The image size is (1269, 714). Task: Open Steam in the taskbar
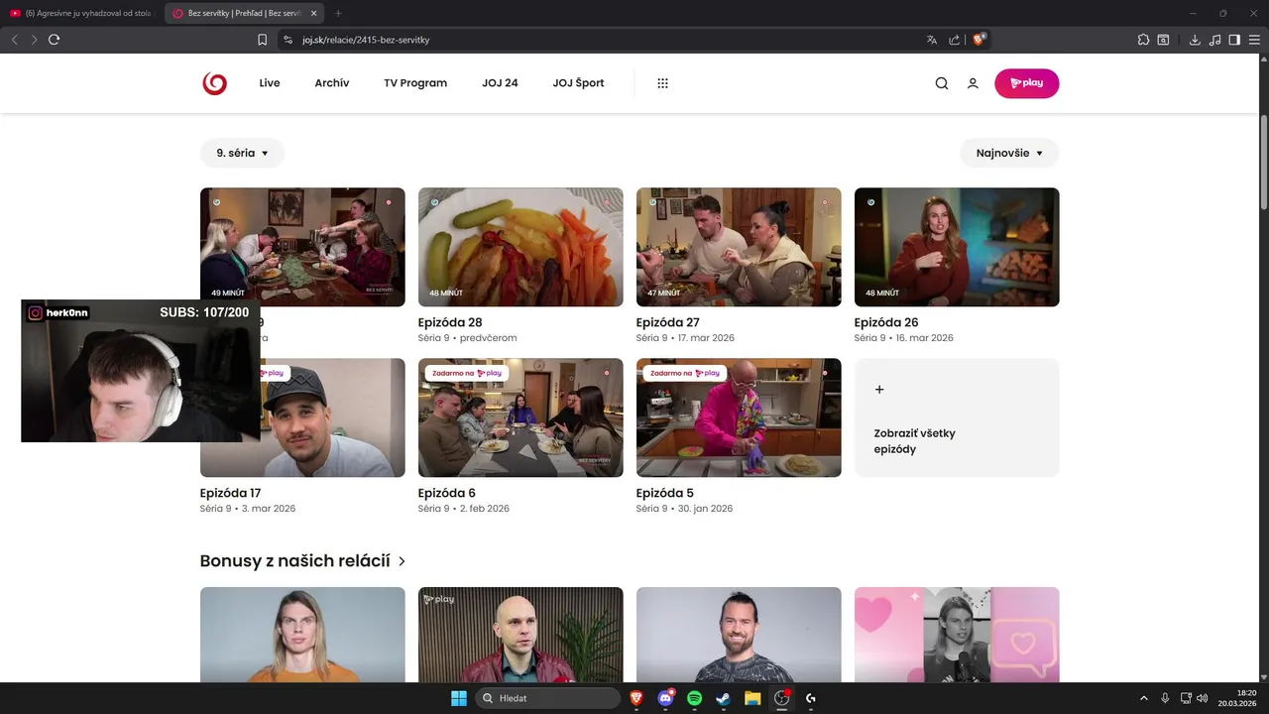point(723,698)
